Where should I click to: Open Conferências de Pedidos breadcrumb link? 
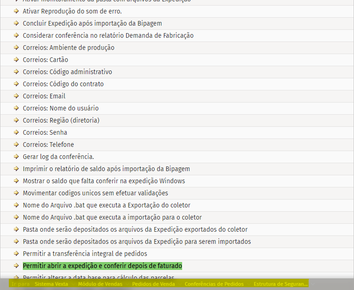(214, 284)
